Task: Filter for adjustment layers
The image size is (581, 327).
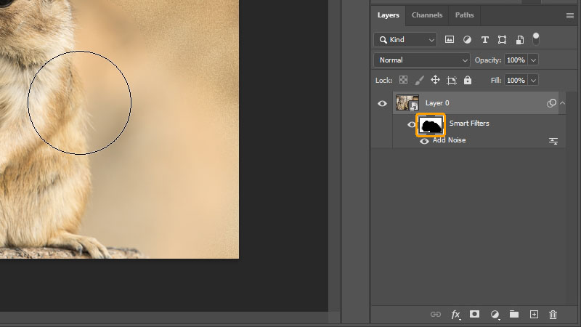Action: coord(467,40)
